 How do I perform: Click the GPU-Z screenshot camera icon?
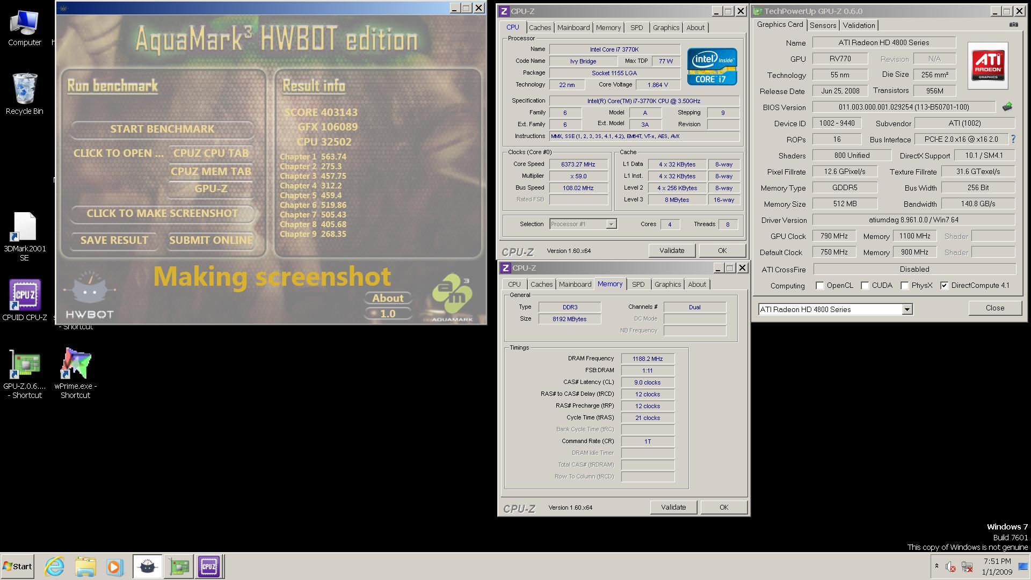tap(1013, 25)
